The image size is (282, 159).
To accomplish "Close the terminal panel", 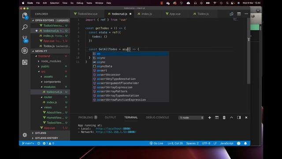I will pyautogui.click(x=246, y=117).
